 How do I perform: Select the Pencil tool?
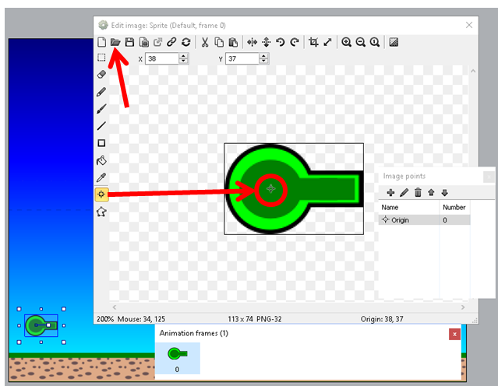101,92
